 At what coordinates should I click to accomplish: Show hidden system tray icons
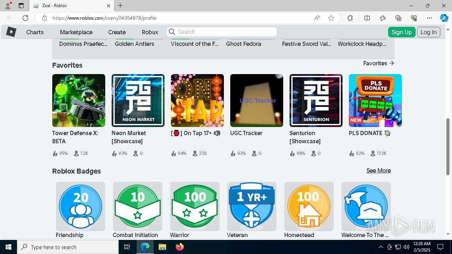pyautogui.click(x=381, y=247)
